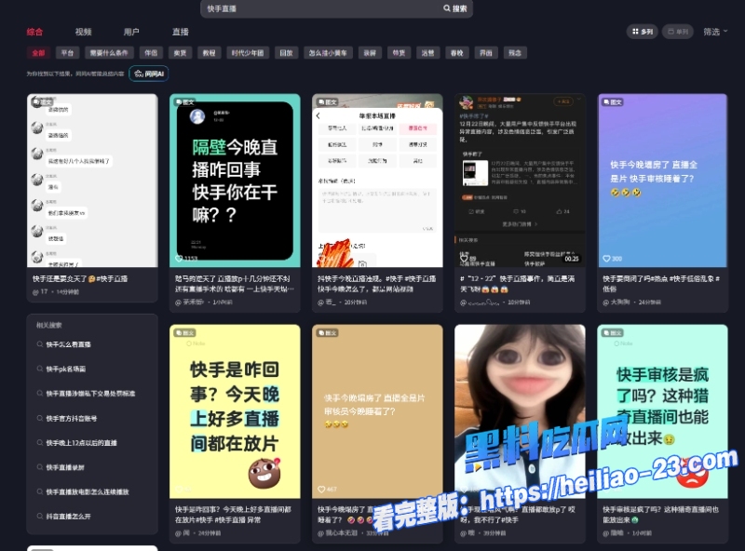
Task: Click the 图文 badge on the 隔壁今晚直播 card
Action: (x=184, y=102)
